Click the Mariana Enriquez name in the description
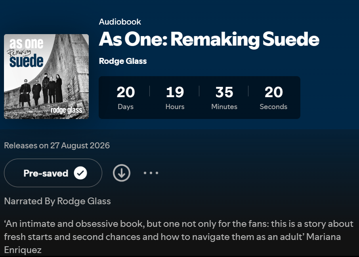359x257 pixels. point(172,243)
